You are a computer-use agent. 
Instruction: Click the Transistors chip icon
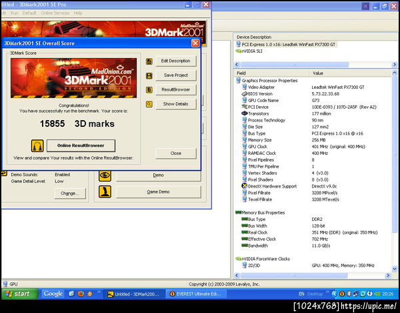(245, 113)
